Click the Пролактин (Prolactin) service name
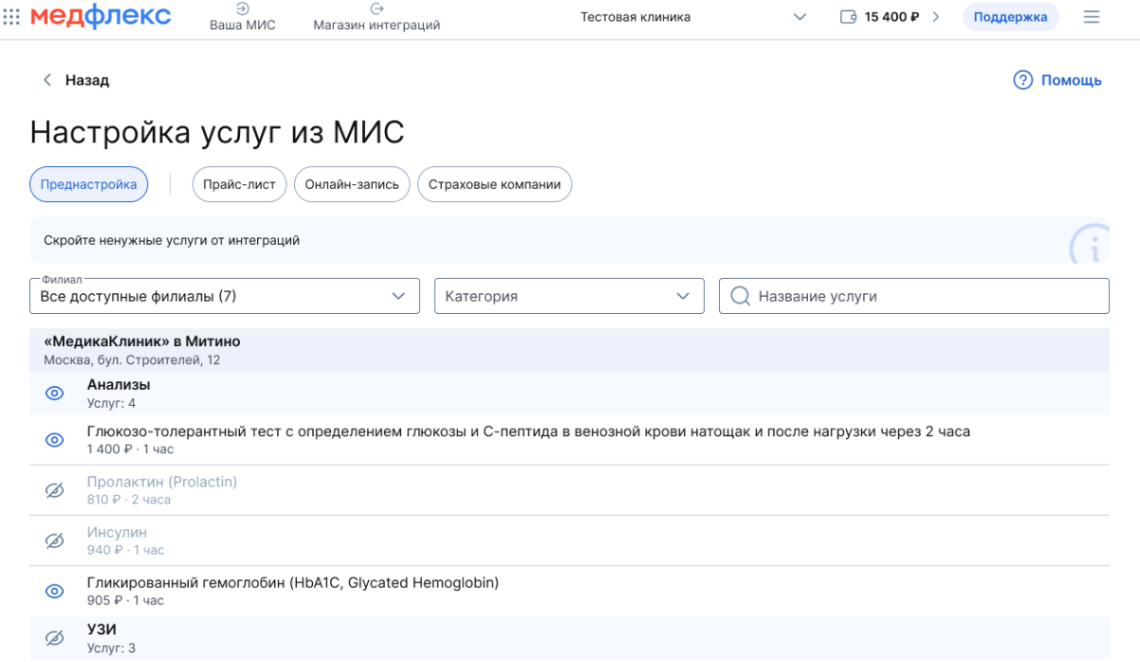This screenshot has height=662, width=1140. click(x=162, y=482)
